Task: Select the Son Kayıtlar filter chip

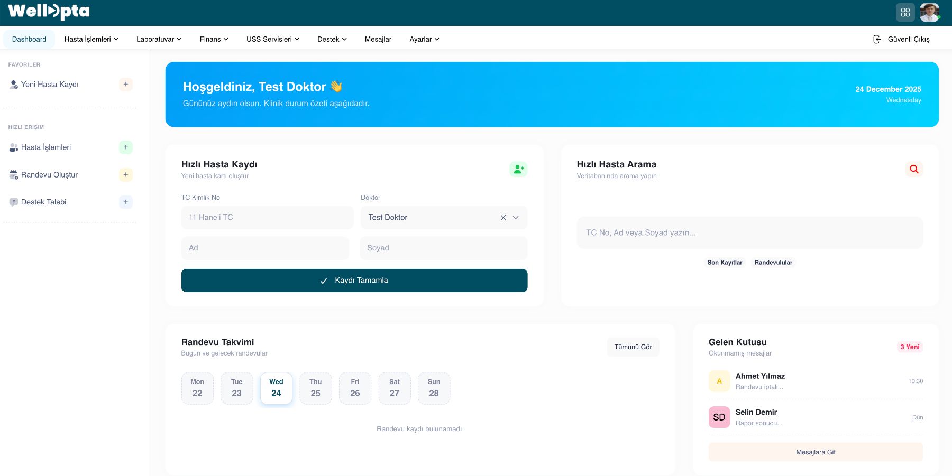Action: click(x=725, y=263)
